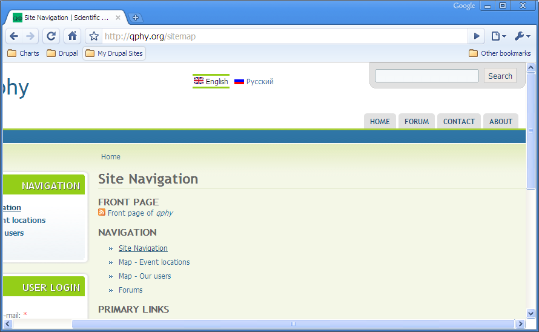Close the Site Navigation tab
The image size is (539, 332).
118,18
